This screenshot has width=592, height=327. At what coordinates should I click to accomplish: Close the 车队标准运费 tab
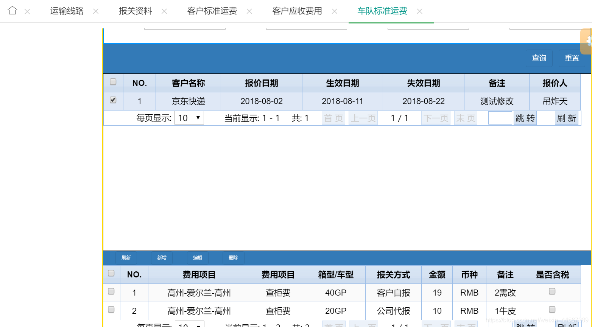click(x=420, y=11)
